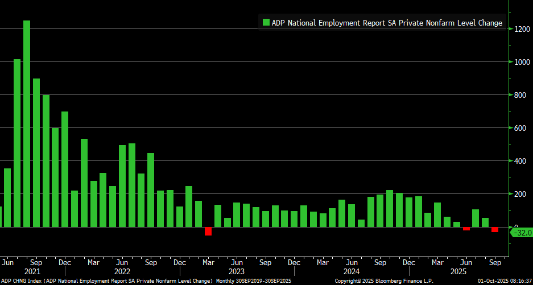
Task: Click the tallest green bar for August 2021
Action: coord(27,124)
